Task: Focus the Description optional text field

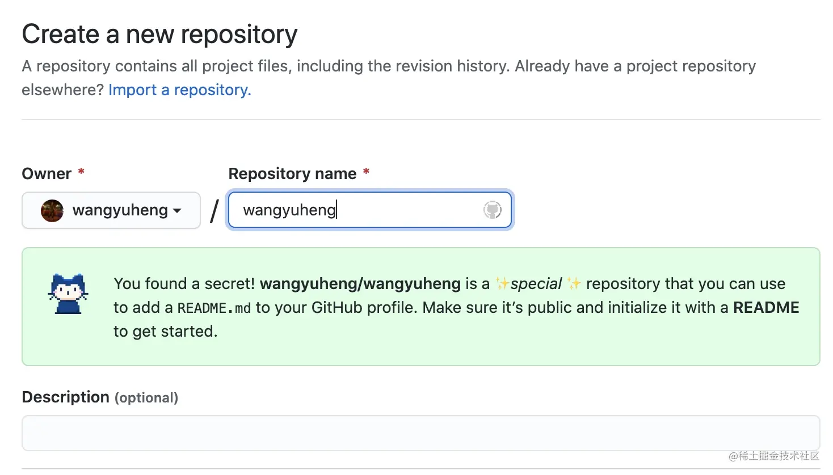Action: point(421,433)
